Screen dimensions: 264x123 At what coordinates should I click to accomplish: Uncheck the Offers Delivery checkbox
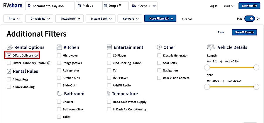tap(9, 55)
